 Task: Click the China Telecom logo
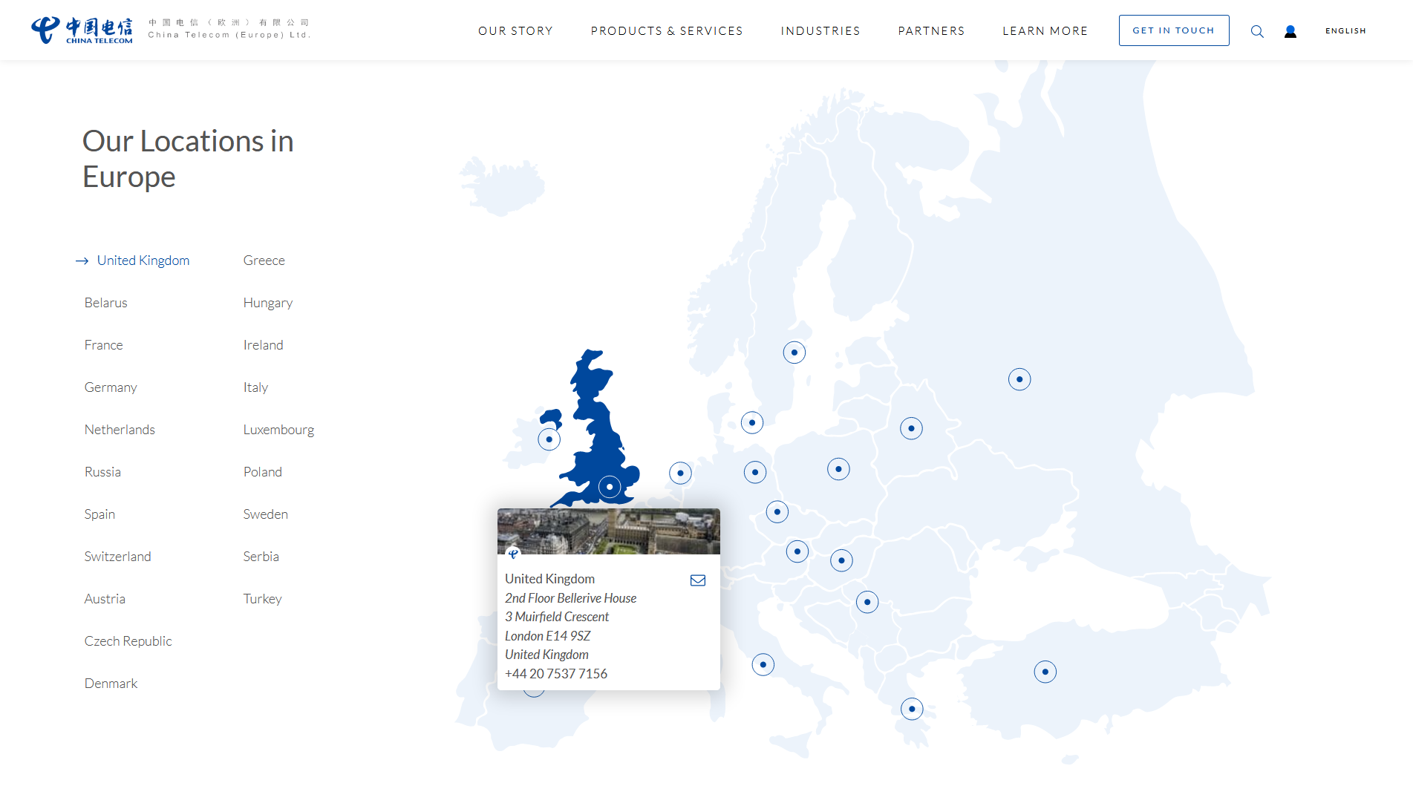pyautogui.click(x=82, y=30)
